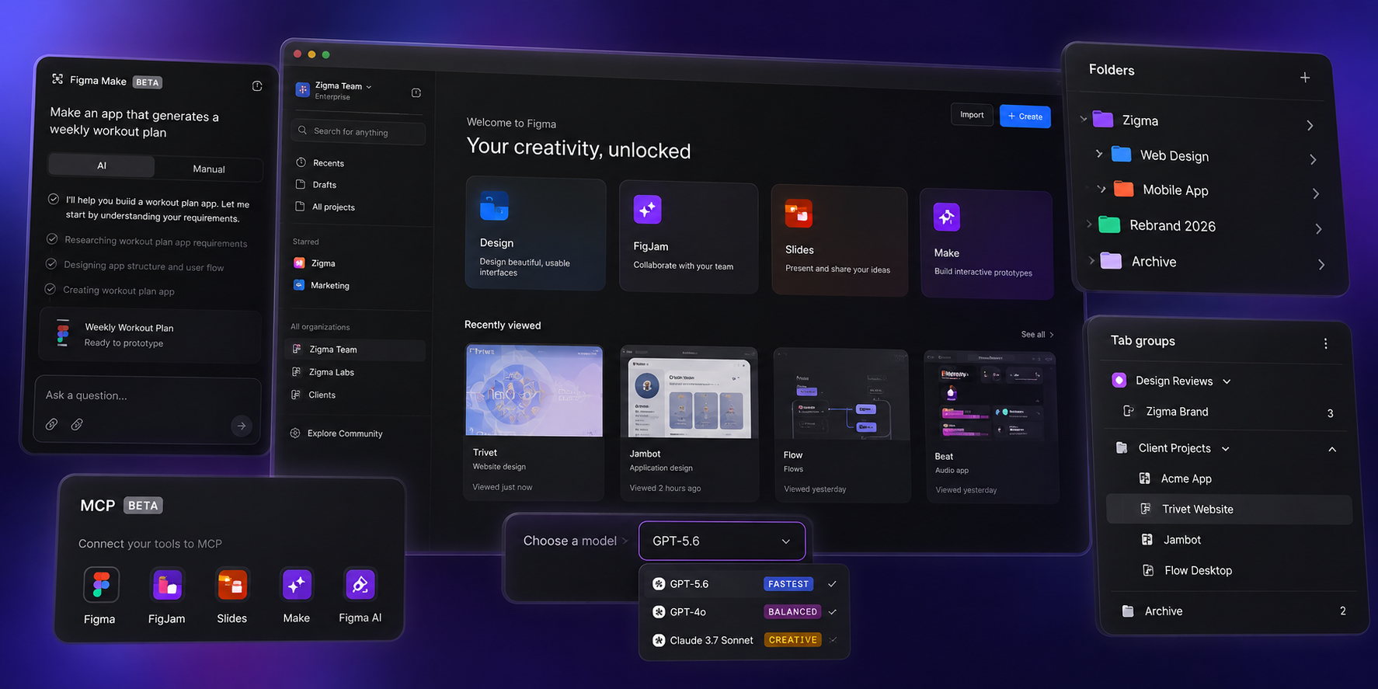Screen dimensions: 1378x689
Task: Open the Make icon in MCP panel
Action: (x=297, y=584)
